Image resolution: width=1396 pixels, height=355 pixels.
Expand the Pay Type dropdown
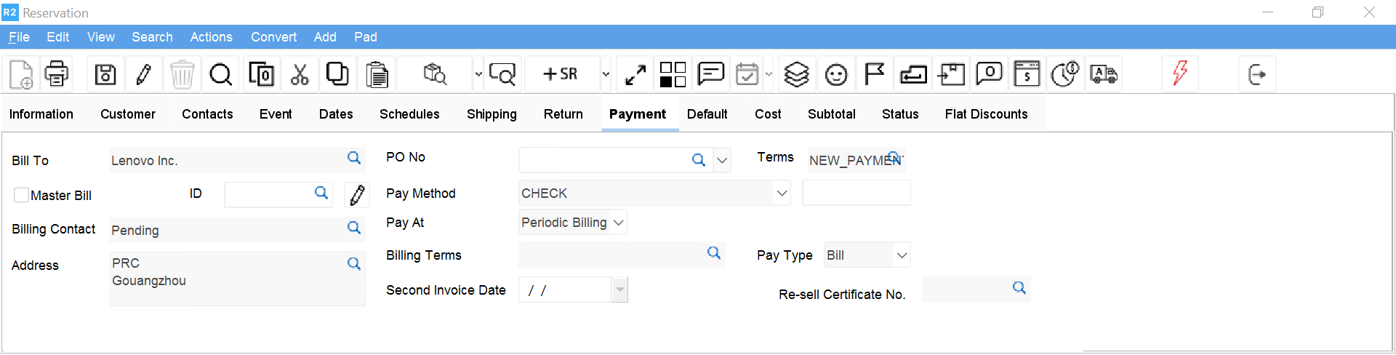pos(902,255)
